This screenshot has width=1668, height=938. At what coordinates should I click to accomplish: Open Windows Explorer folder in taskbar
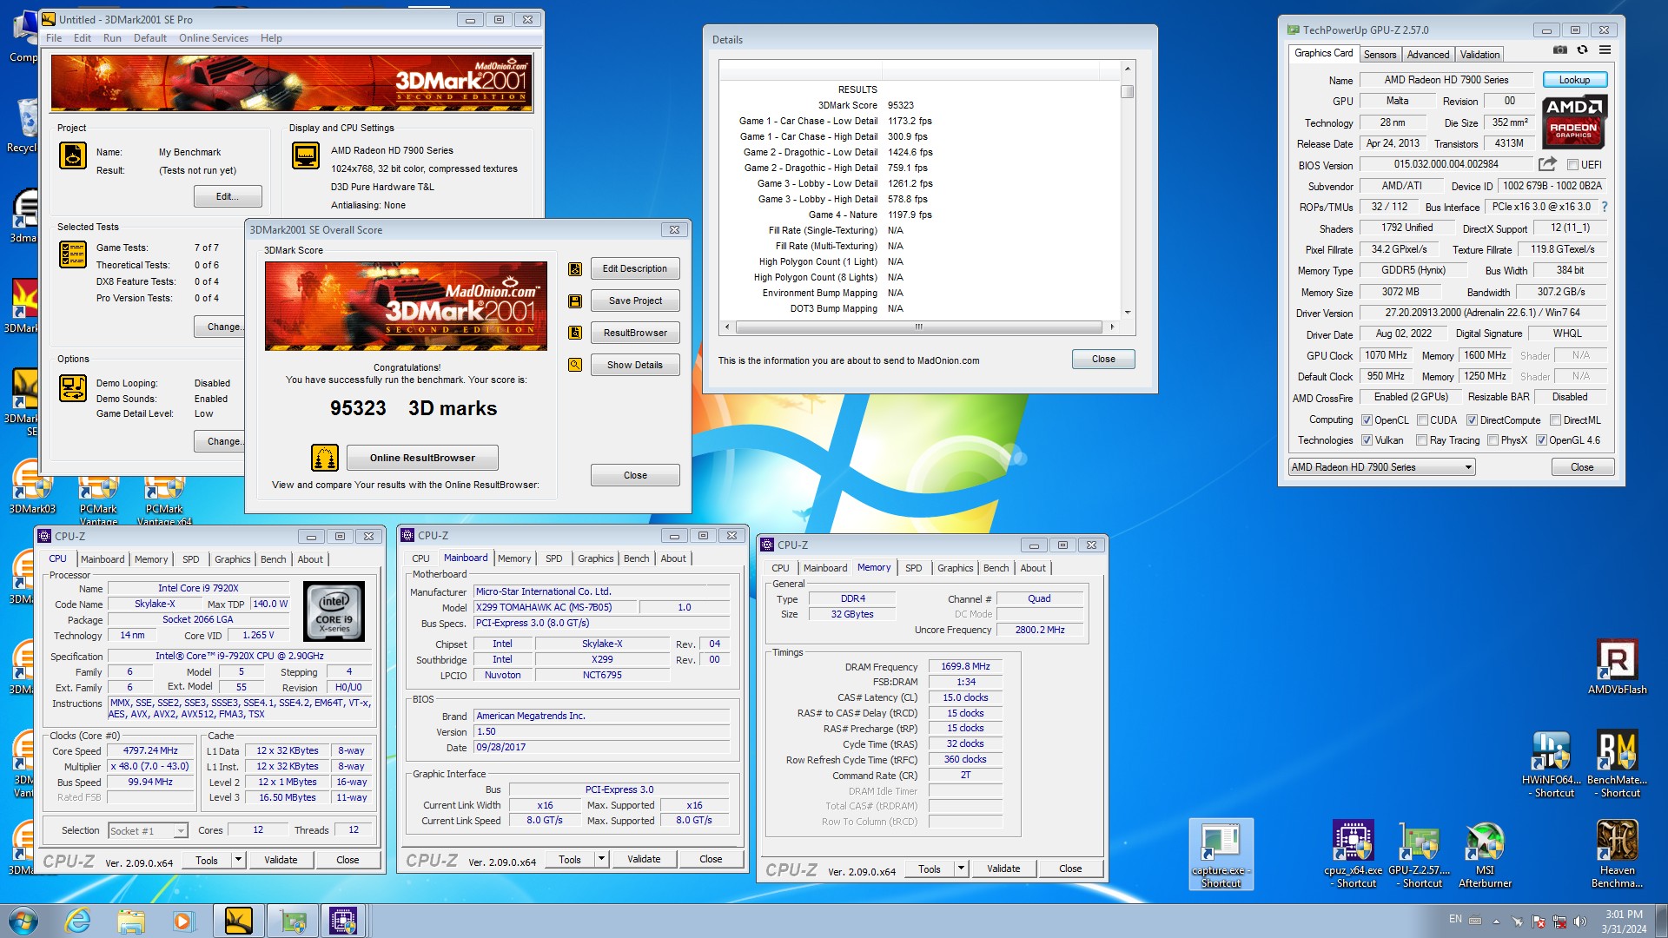tap(130, 921)
